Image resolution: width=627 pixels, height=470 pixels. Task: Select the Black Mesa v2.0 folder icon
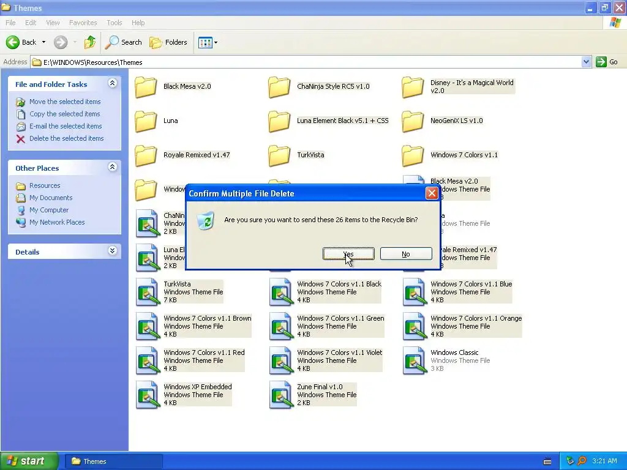(146, 86)
